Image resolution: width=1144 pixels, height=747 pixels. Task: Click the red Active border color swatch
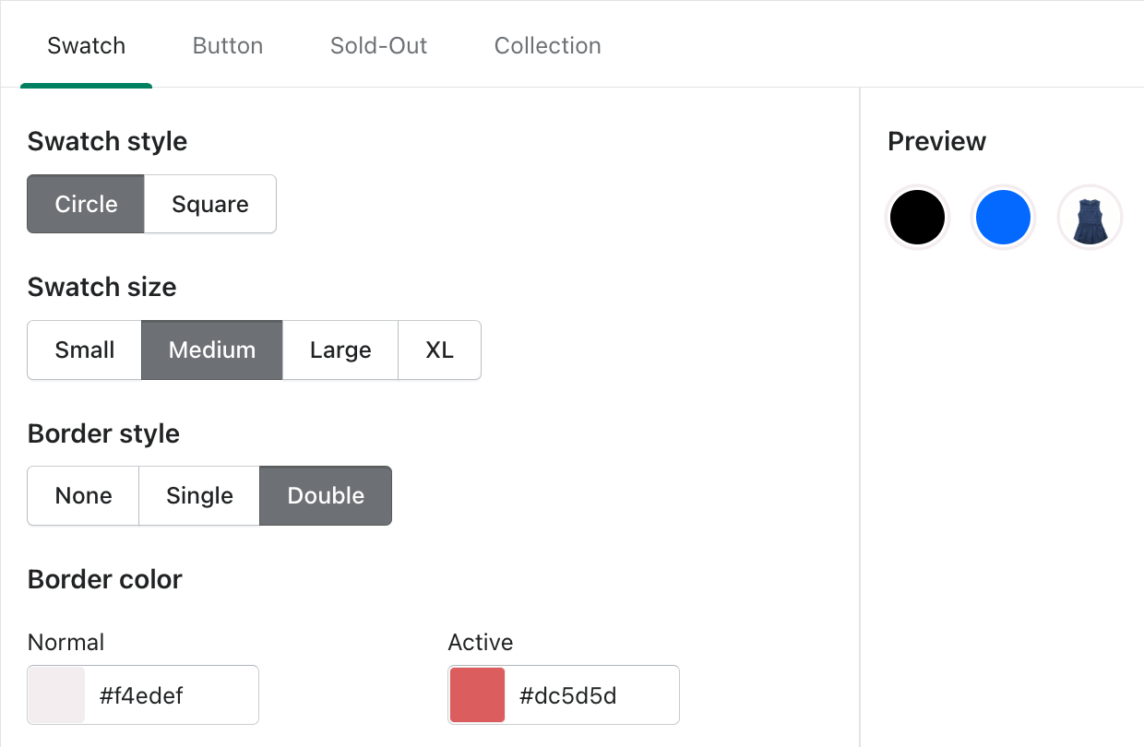point(476,694)
